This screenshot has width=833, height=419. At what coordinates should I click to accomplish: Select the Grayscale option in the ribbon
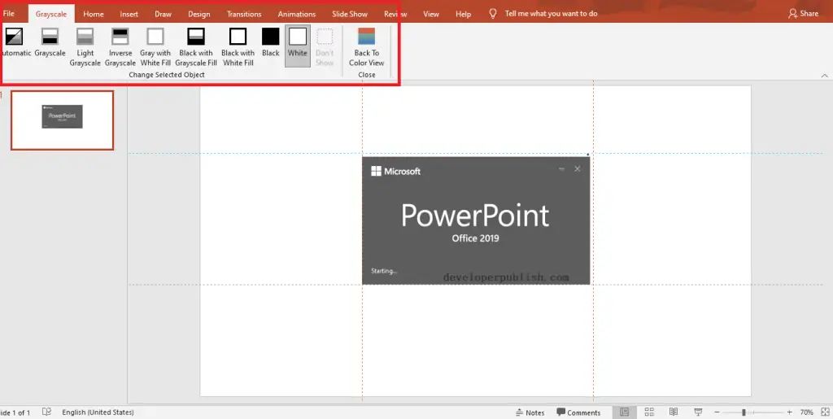click(x=50, y=42)
